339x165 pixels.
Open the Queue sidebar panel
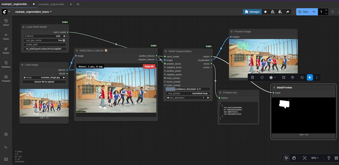6,22
